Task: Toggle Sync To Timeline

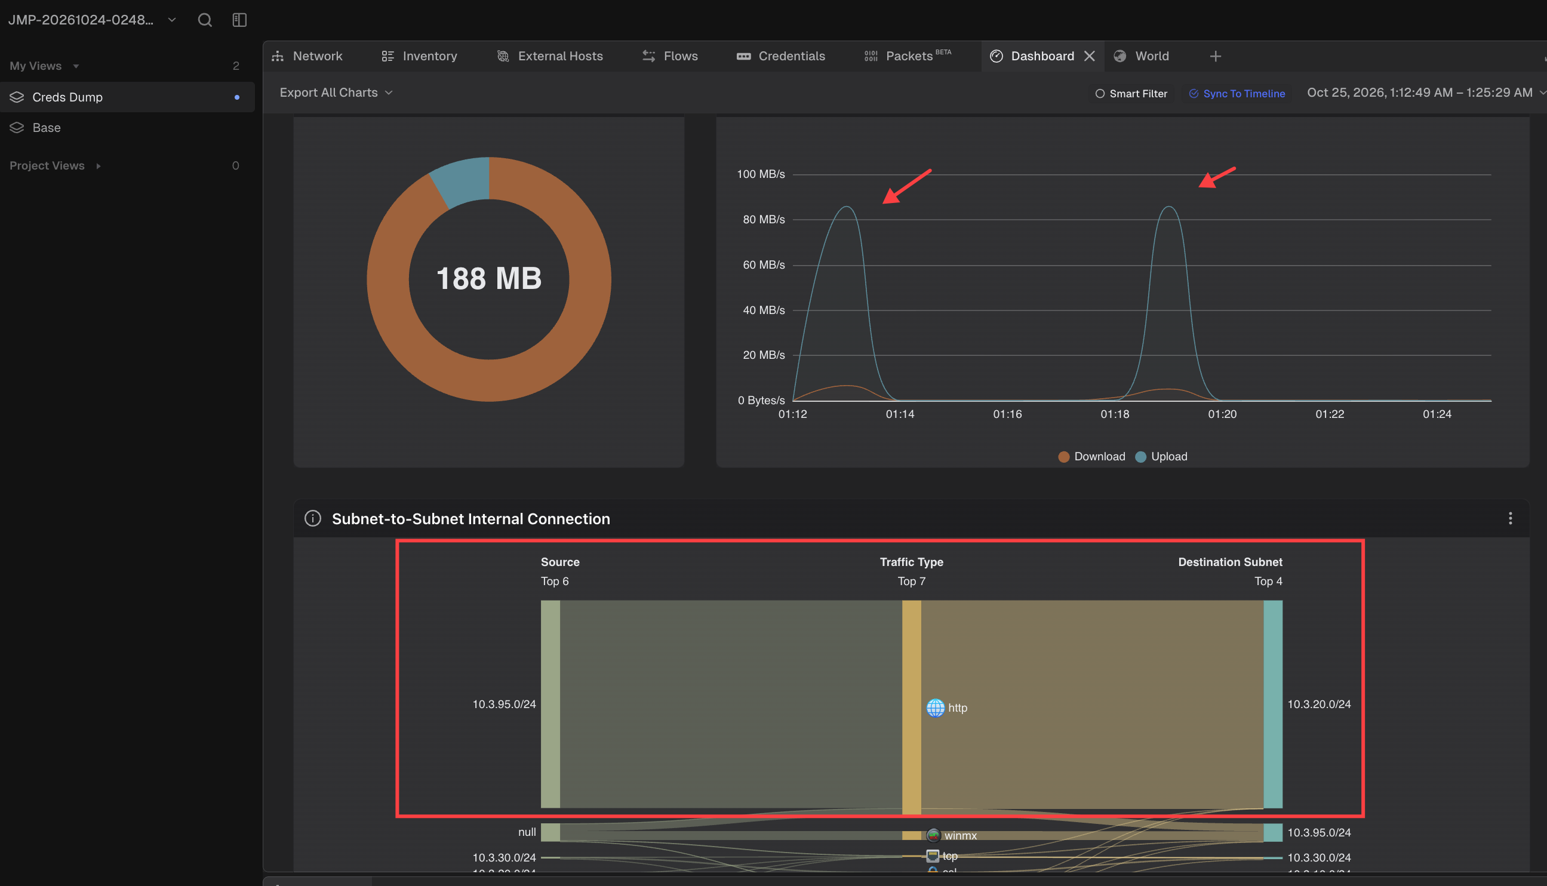Action: click(x=1237, y=94)
